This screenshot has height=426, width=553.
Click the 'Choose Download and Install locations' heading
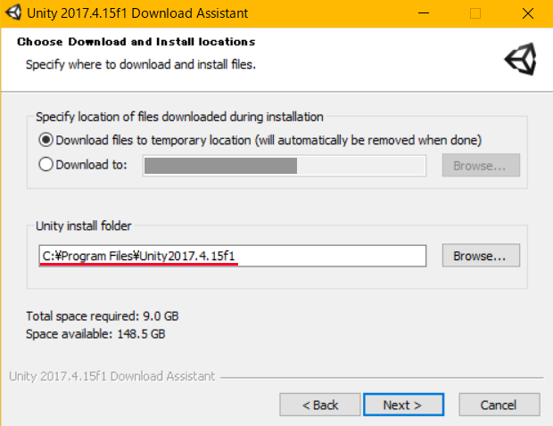point(136,42)
